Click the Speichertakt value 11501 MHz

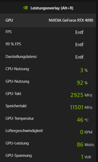pyautogui.click(x=81, y=107)
